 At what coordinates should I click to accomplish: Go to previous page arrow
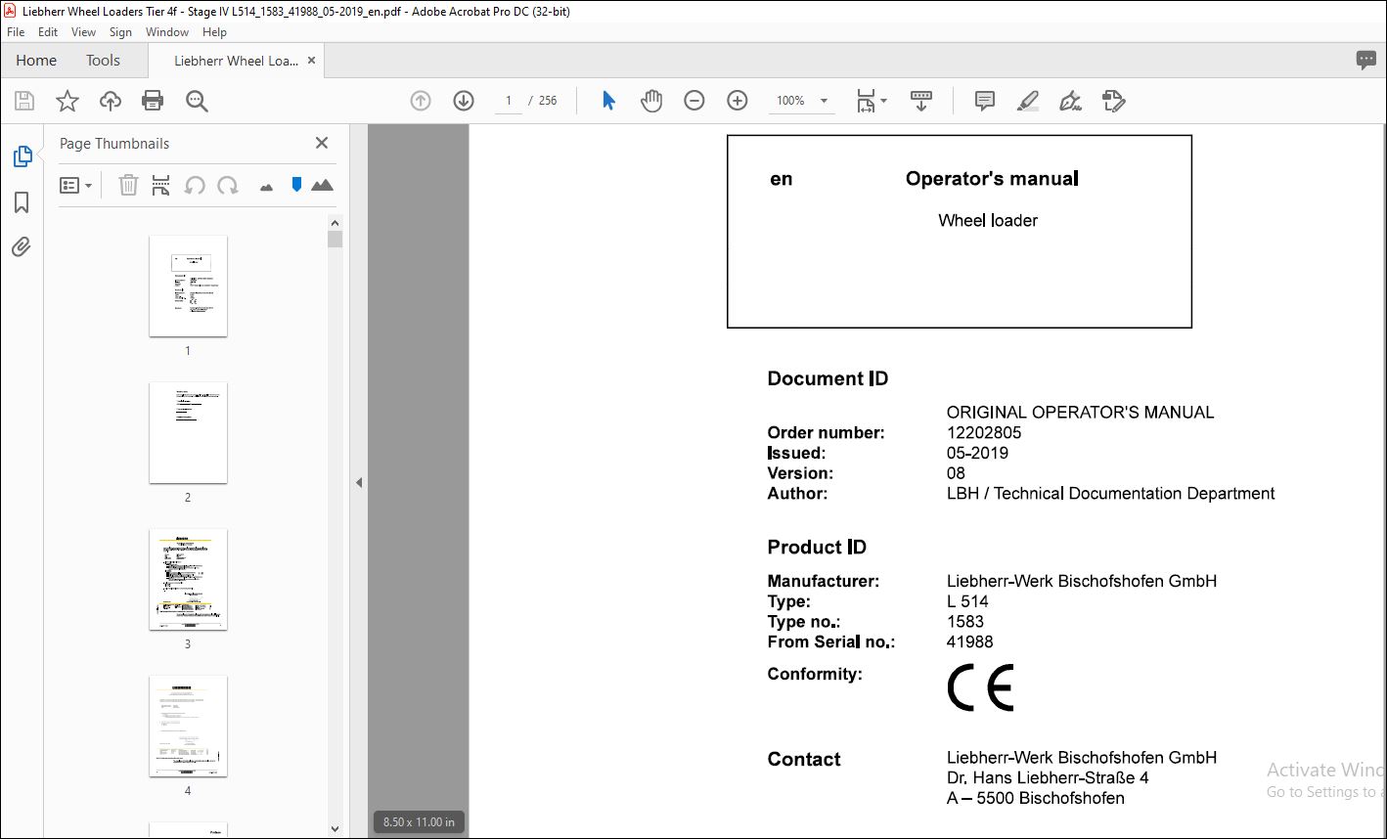click(x=421, y=101)
